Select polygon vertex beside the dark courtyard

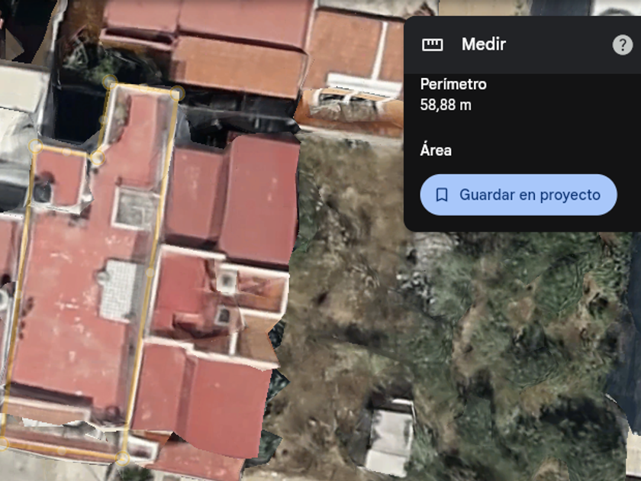(110, 82)
